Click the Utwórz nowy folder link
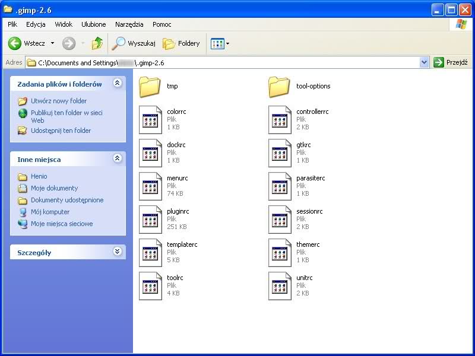This screenshot has height=356, width=475. point(59,101)
